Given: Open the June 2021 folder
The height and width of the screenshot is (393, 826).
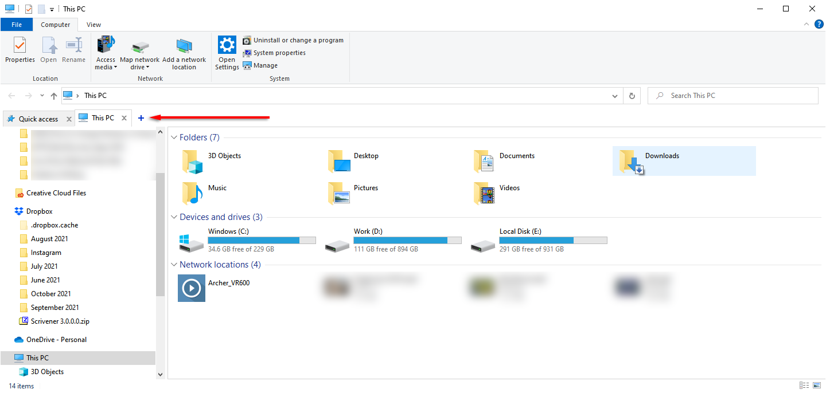Looking at the screenshot, I should [45, 280].
